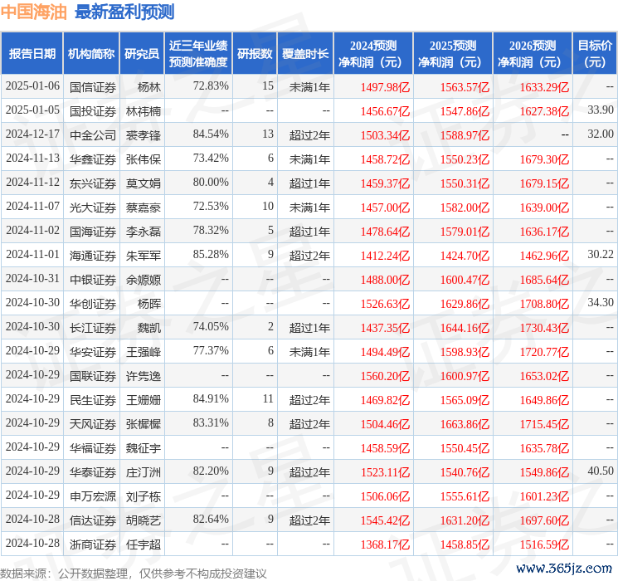The height and width of the screenshot is (581, 618).
Task: Click target price 40.50
Action: pos(601,471)
